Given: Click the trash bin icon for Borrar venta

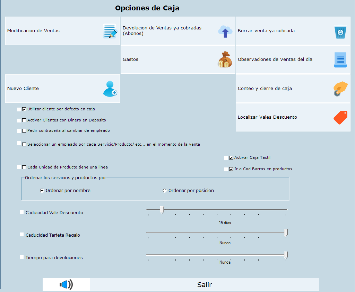Looking at the screenshot, I should (x=340, y=32).
